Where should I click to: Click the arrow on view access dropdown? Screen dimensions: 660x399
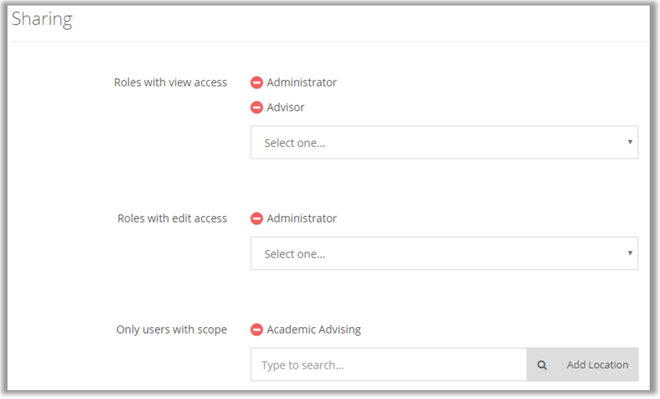coord(630,142)
